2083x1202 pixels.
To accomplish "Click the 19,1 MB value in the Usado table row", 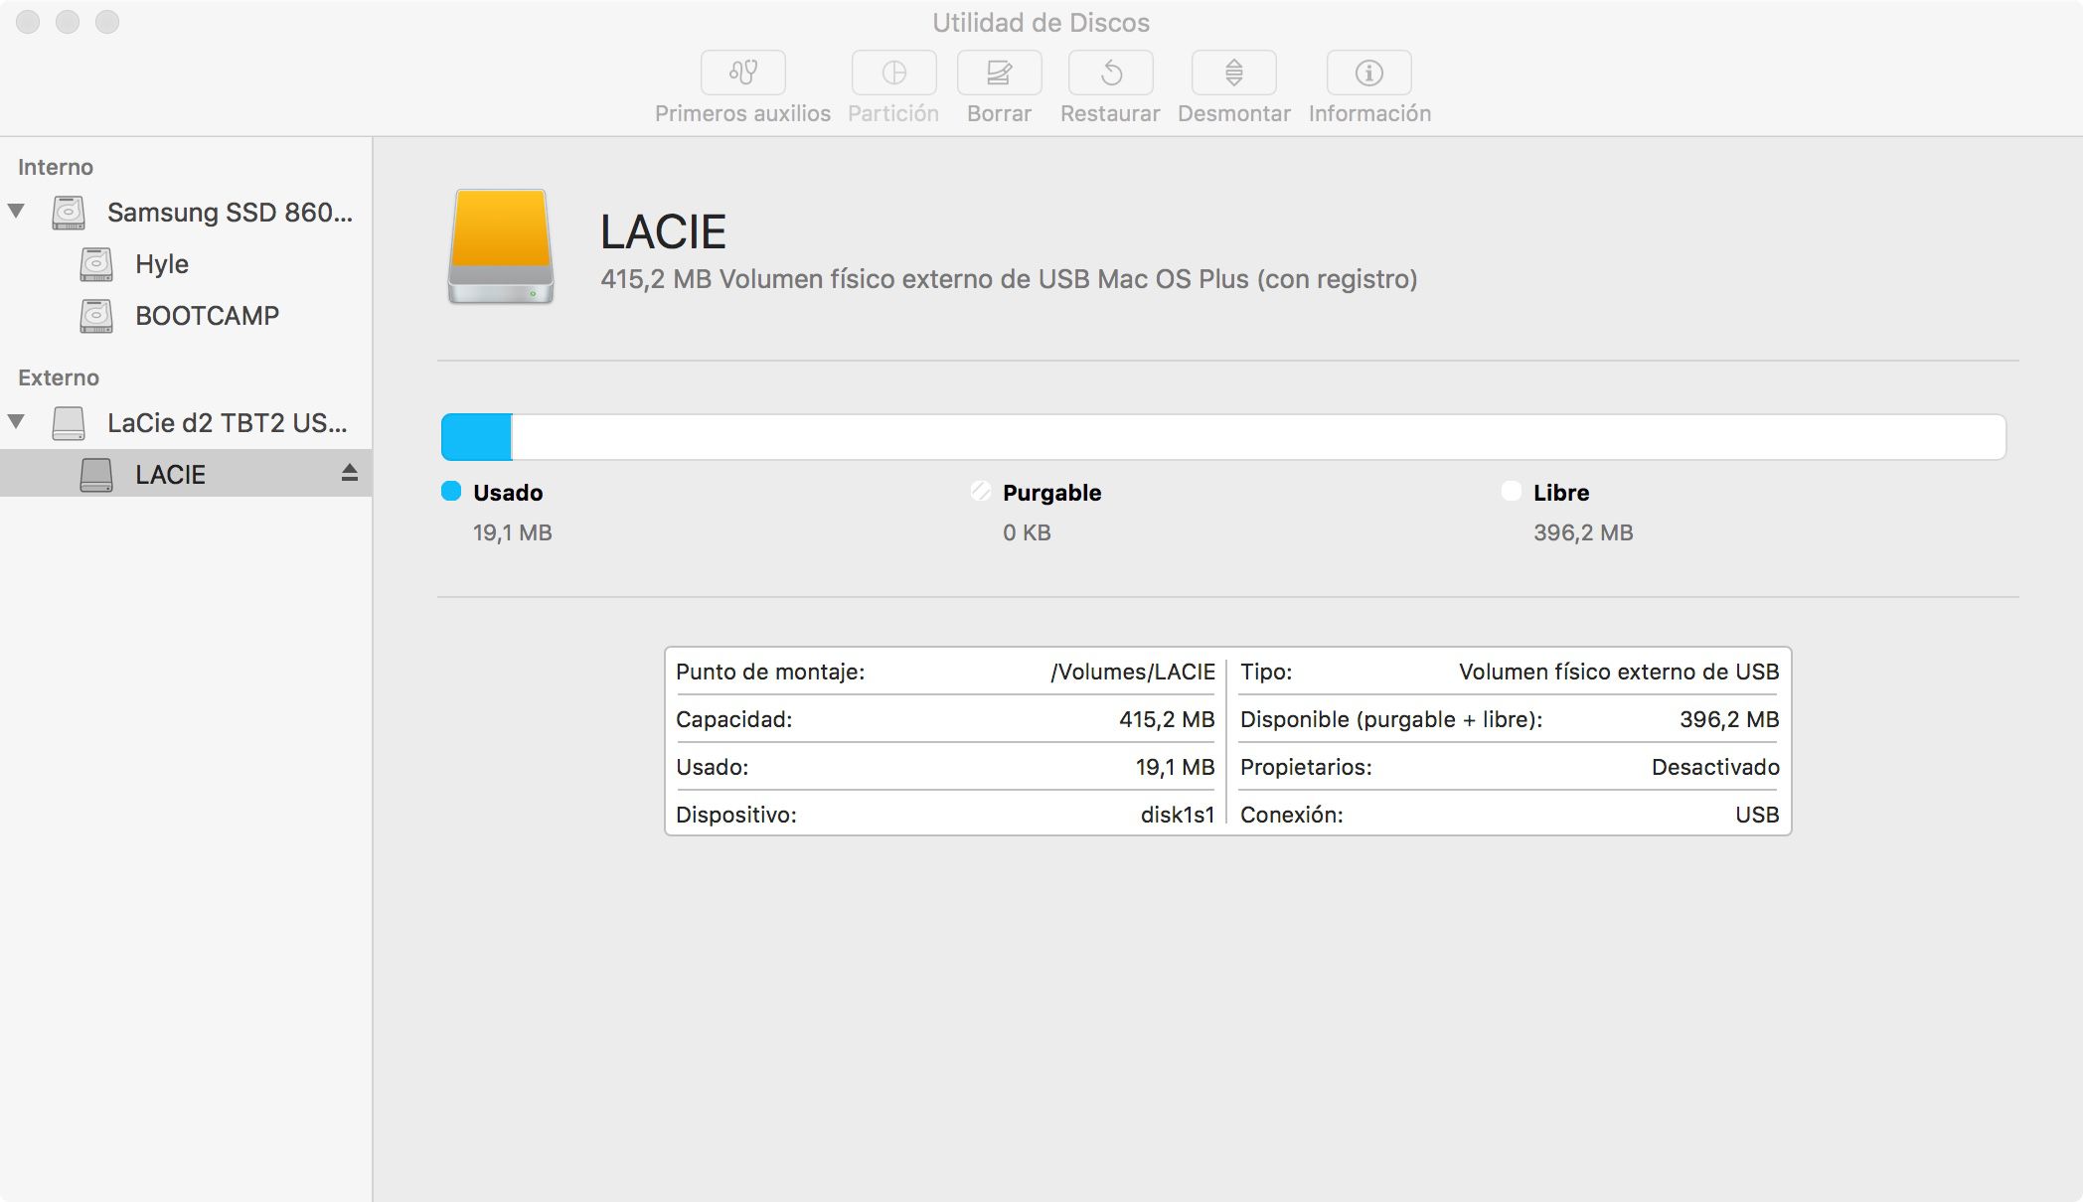I will pyautogui.click(x=1176, y=767).
